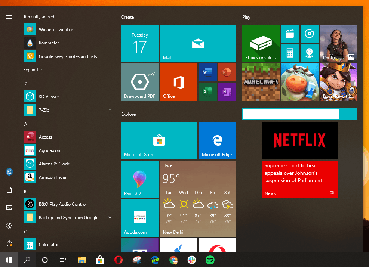Open the Xbox Console Companion tile
Screen dimensions: 369x267
tap(261, 43)
